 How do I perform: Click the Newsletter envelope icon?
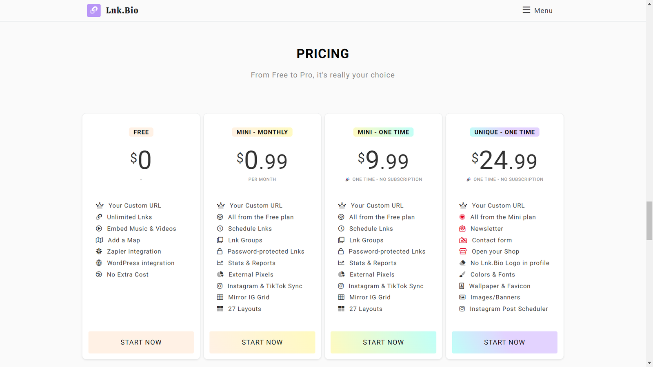[462, 229]
